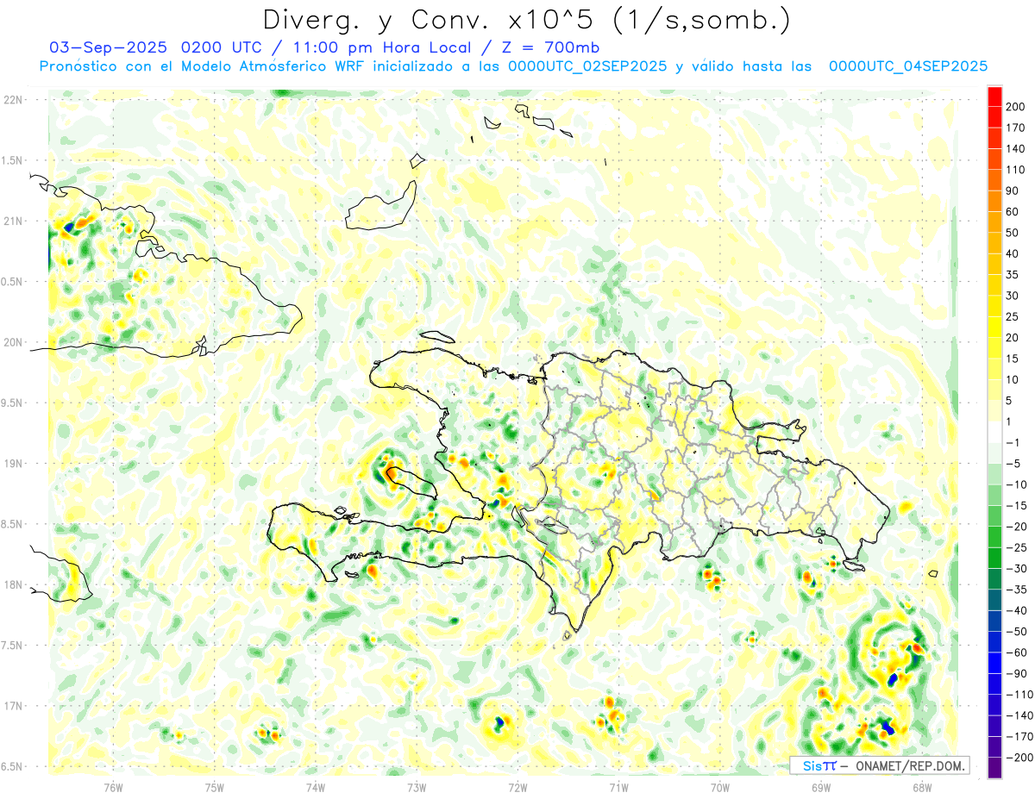Click the '71W' longitude label

618,787
